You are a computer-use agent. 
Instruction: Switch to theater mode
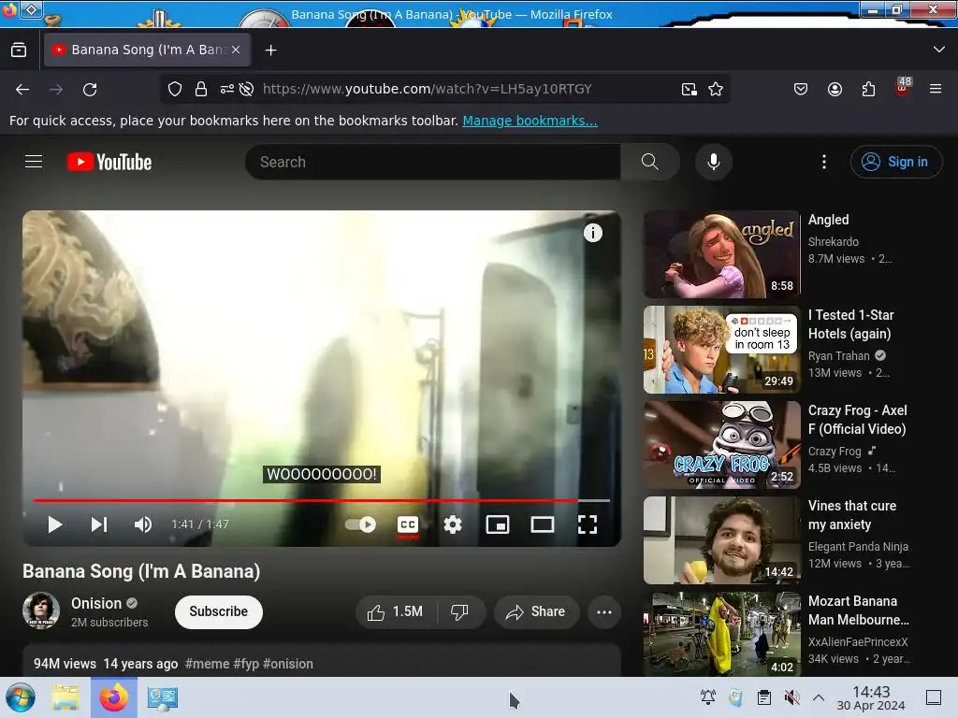[543, 524]
